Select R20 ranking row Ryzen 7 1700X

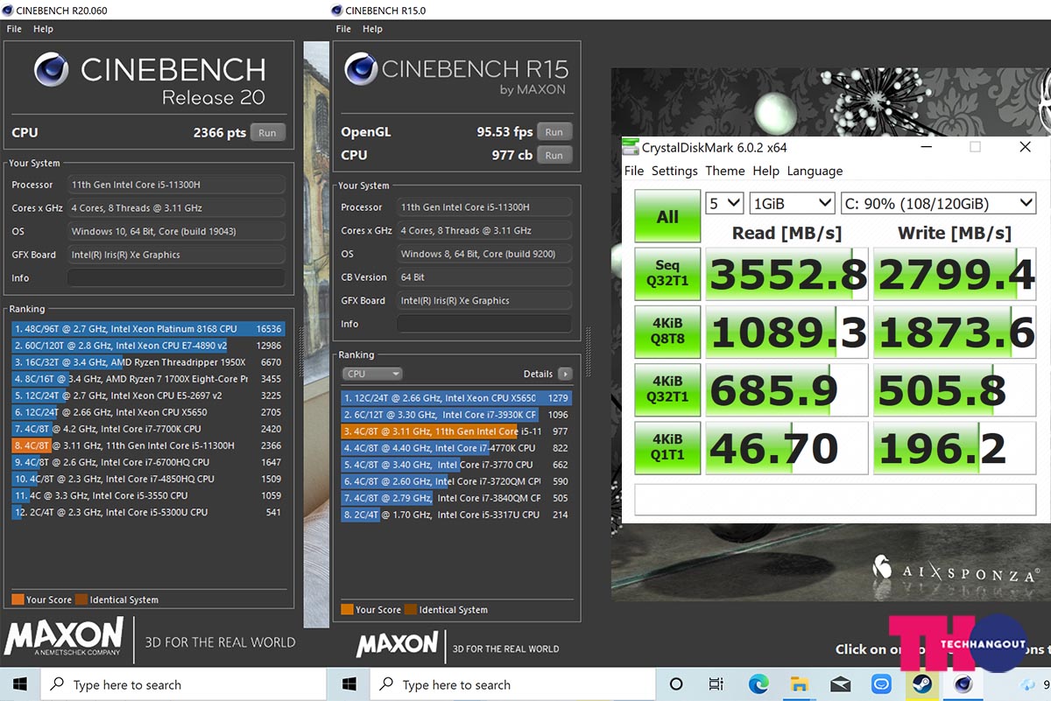(x=148, y=379)
